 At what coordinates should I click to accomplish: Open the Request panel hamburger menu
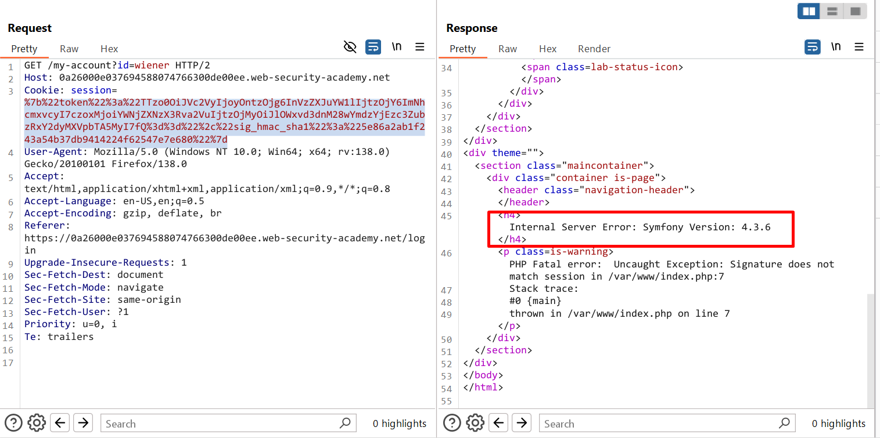[420, 47]
